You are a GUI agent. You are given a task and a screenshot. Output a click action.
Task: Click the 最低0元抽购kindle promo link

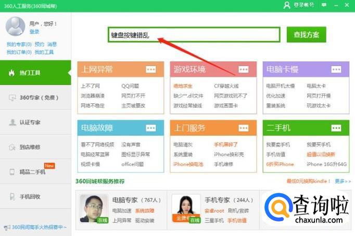point(309,181)
